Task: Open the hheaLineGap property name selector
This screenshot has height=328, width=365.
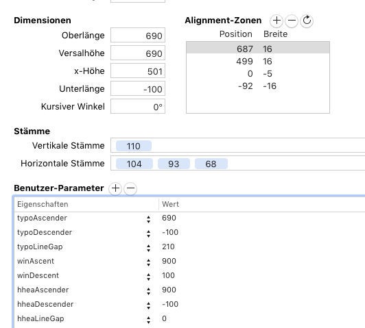Action: 148,320
